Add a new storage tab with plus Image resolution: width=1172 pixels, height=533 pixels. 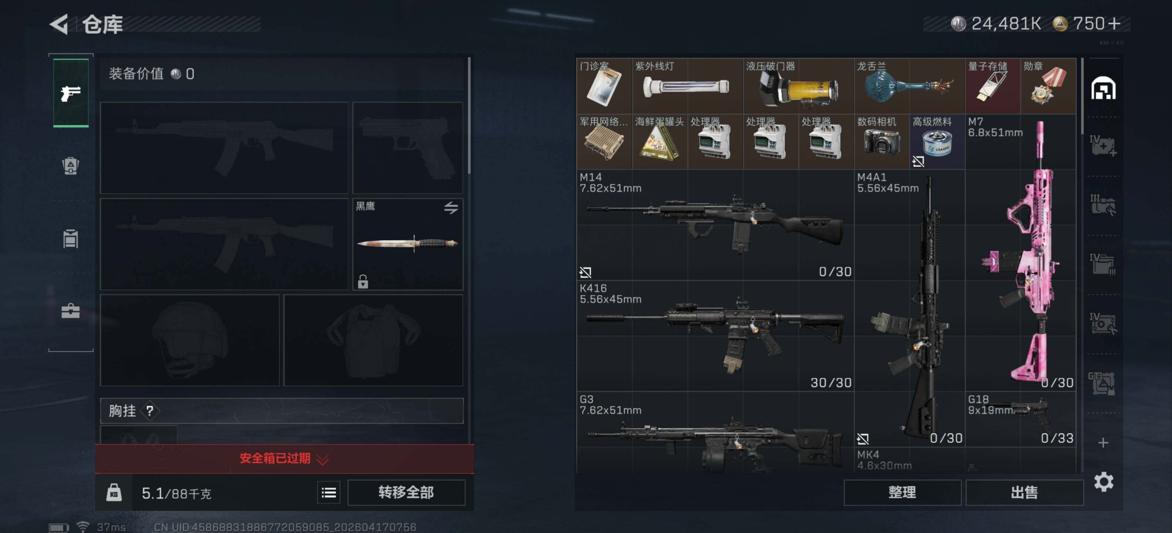(1103, 442)
